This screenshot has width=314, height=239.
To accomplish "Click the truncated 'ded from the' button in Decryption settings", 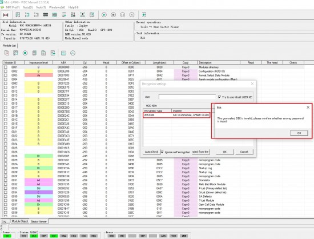I will click(200, 152).
